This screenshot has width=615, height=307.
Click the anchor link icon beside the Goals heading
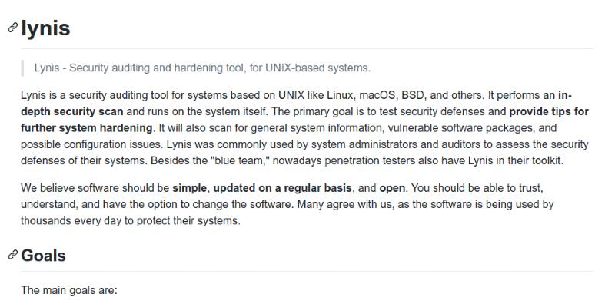[x=12, y=255]
